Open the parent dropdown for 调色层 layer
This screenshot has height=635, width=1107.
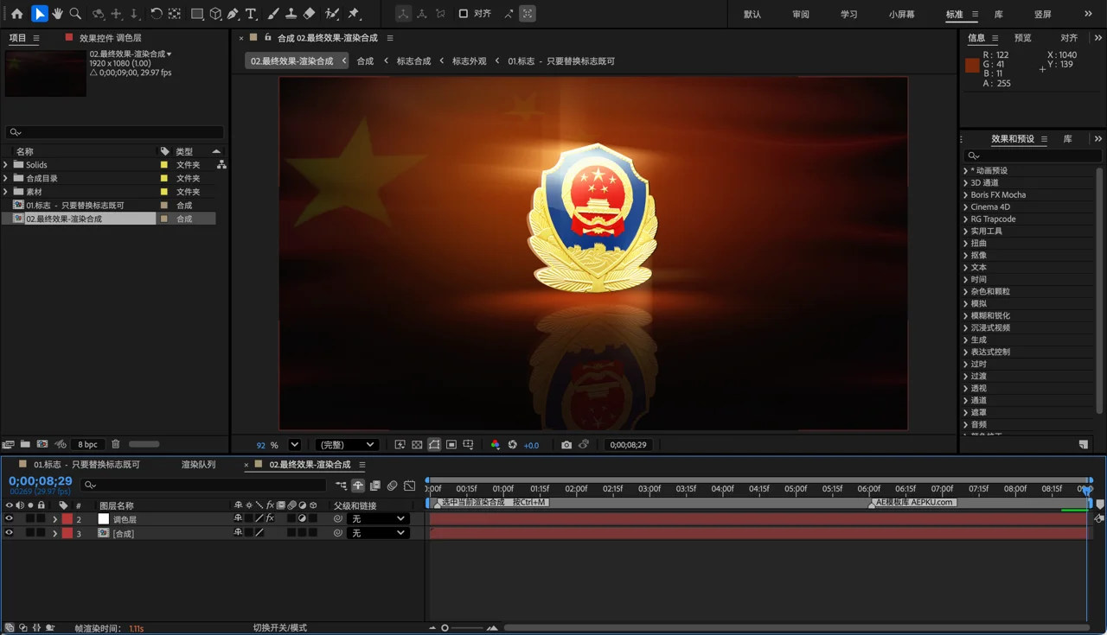click(378, 519)
